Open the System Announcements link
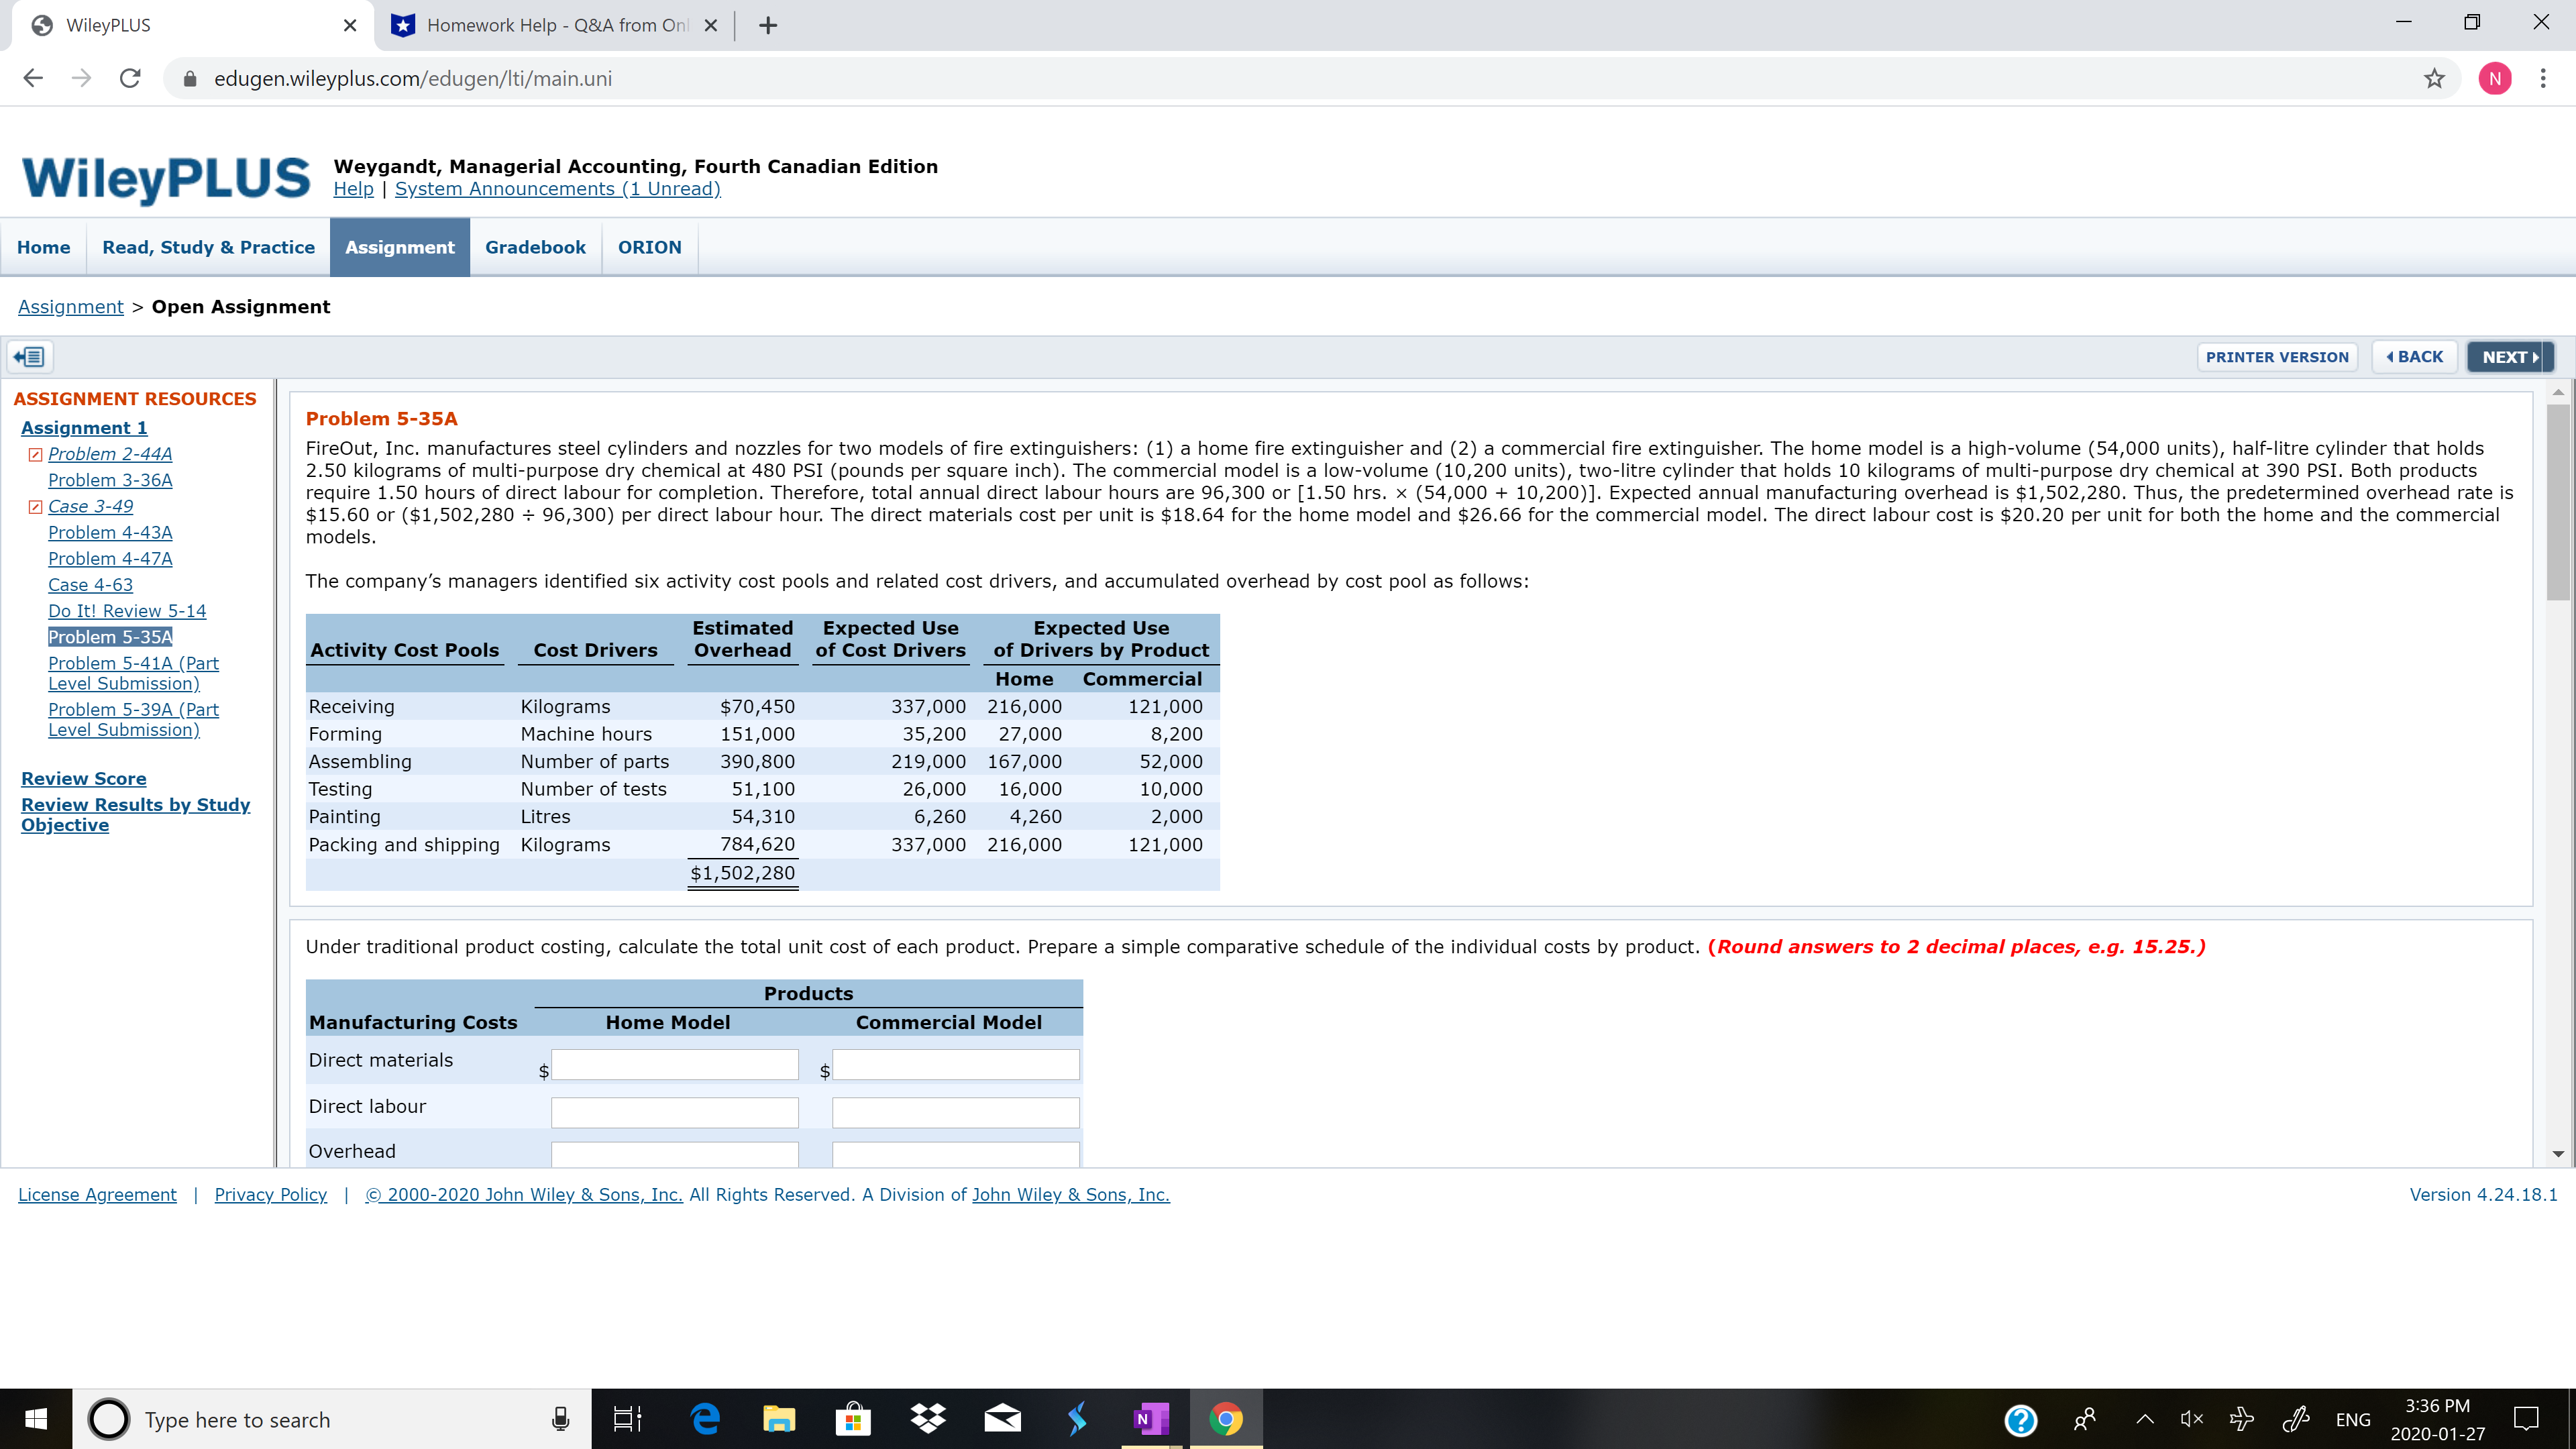The width and height of the screenshot is (2576, 1449). tap(557, 189)
